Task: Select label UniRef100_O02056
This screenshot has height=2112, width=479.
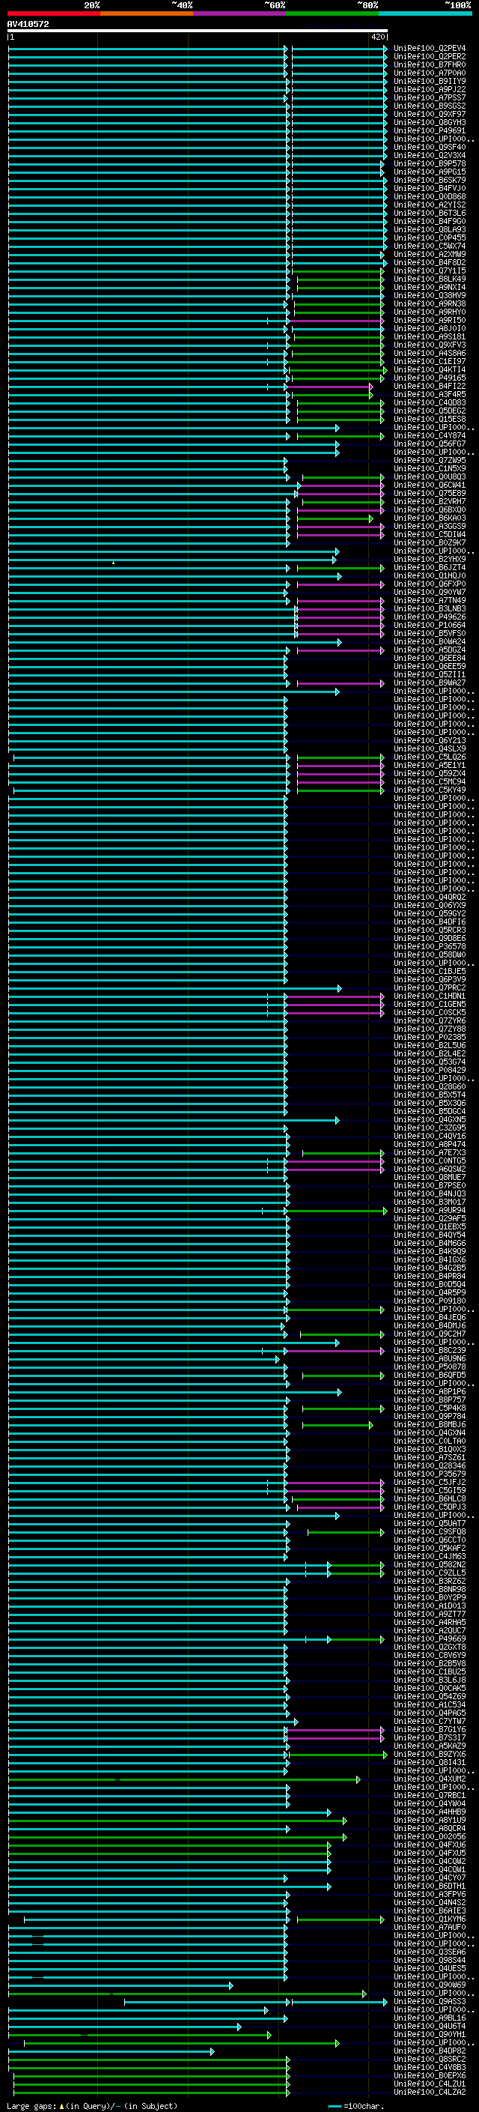Action: (x=430, y=1836)
